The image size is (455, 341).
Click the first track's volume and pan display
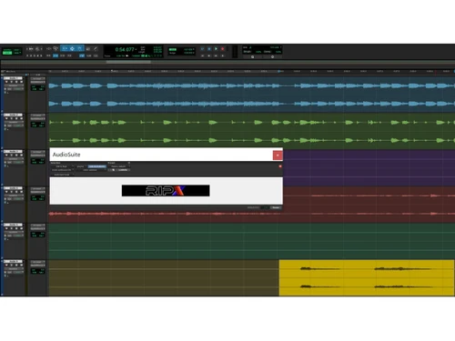point(38,88)
